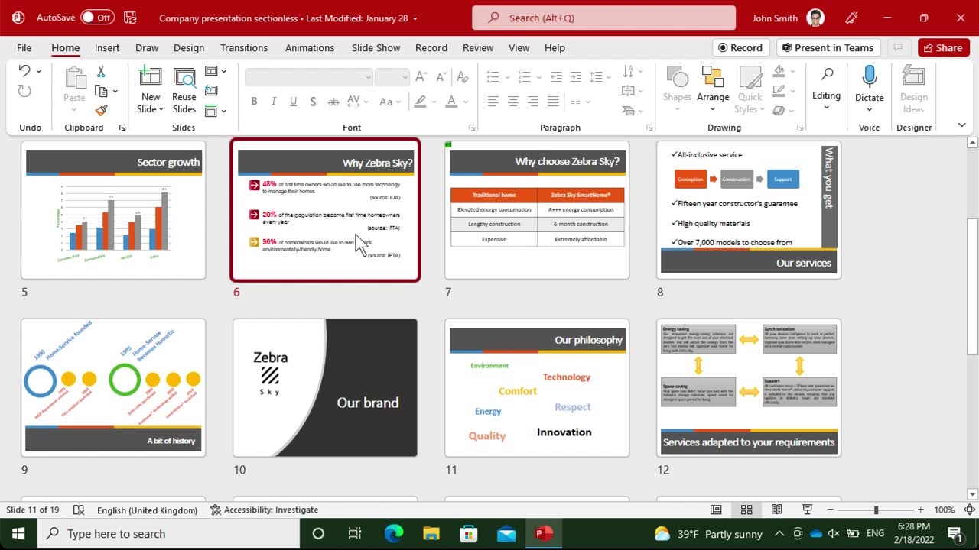Open Microsoft Edge from taskbar
979x550 pixels.
394,533
